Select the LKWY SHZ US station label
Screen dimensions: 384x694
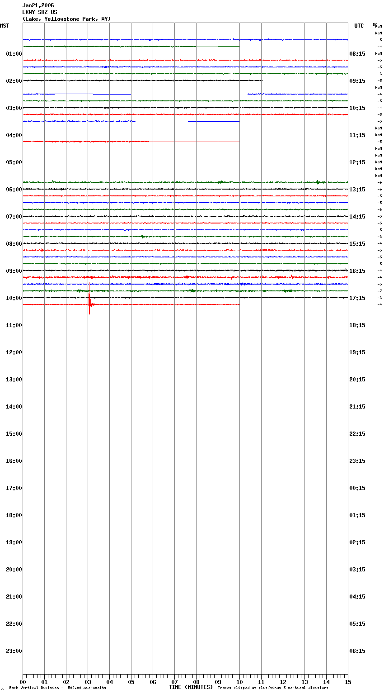[x=40, y=12]
